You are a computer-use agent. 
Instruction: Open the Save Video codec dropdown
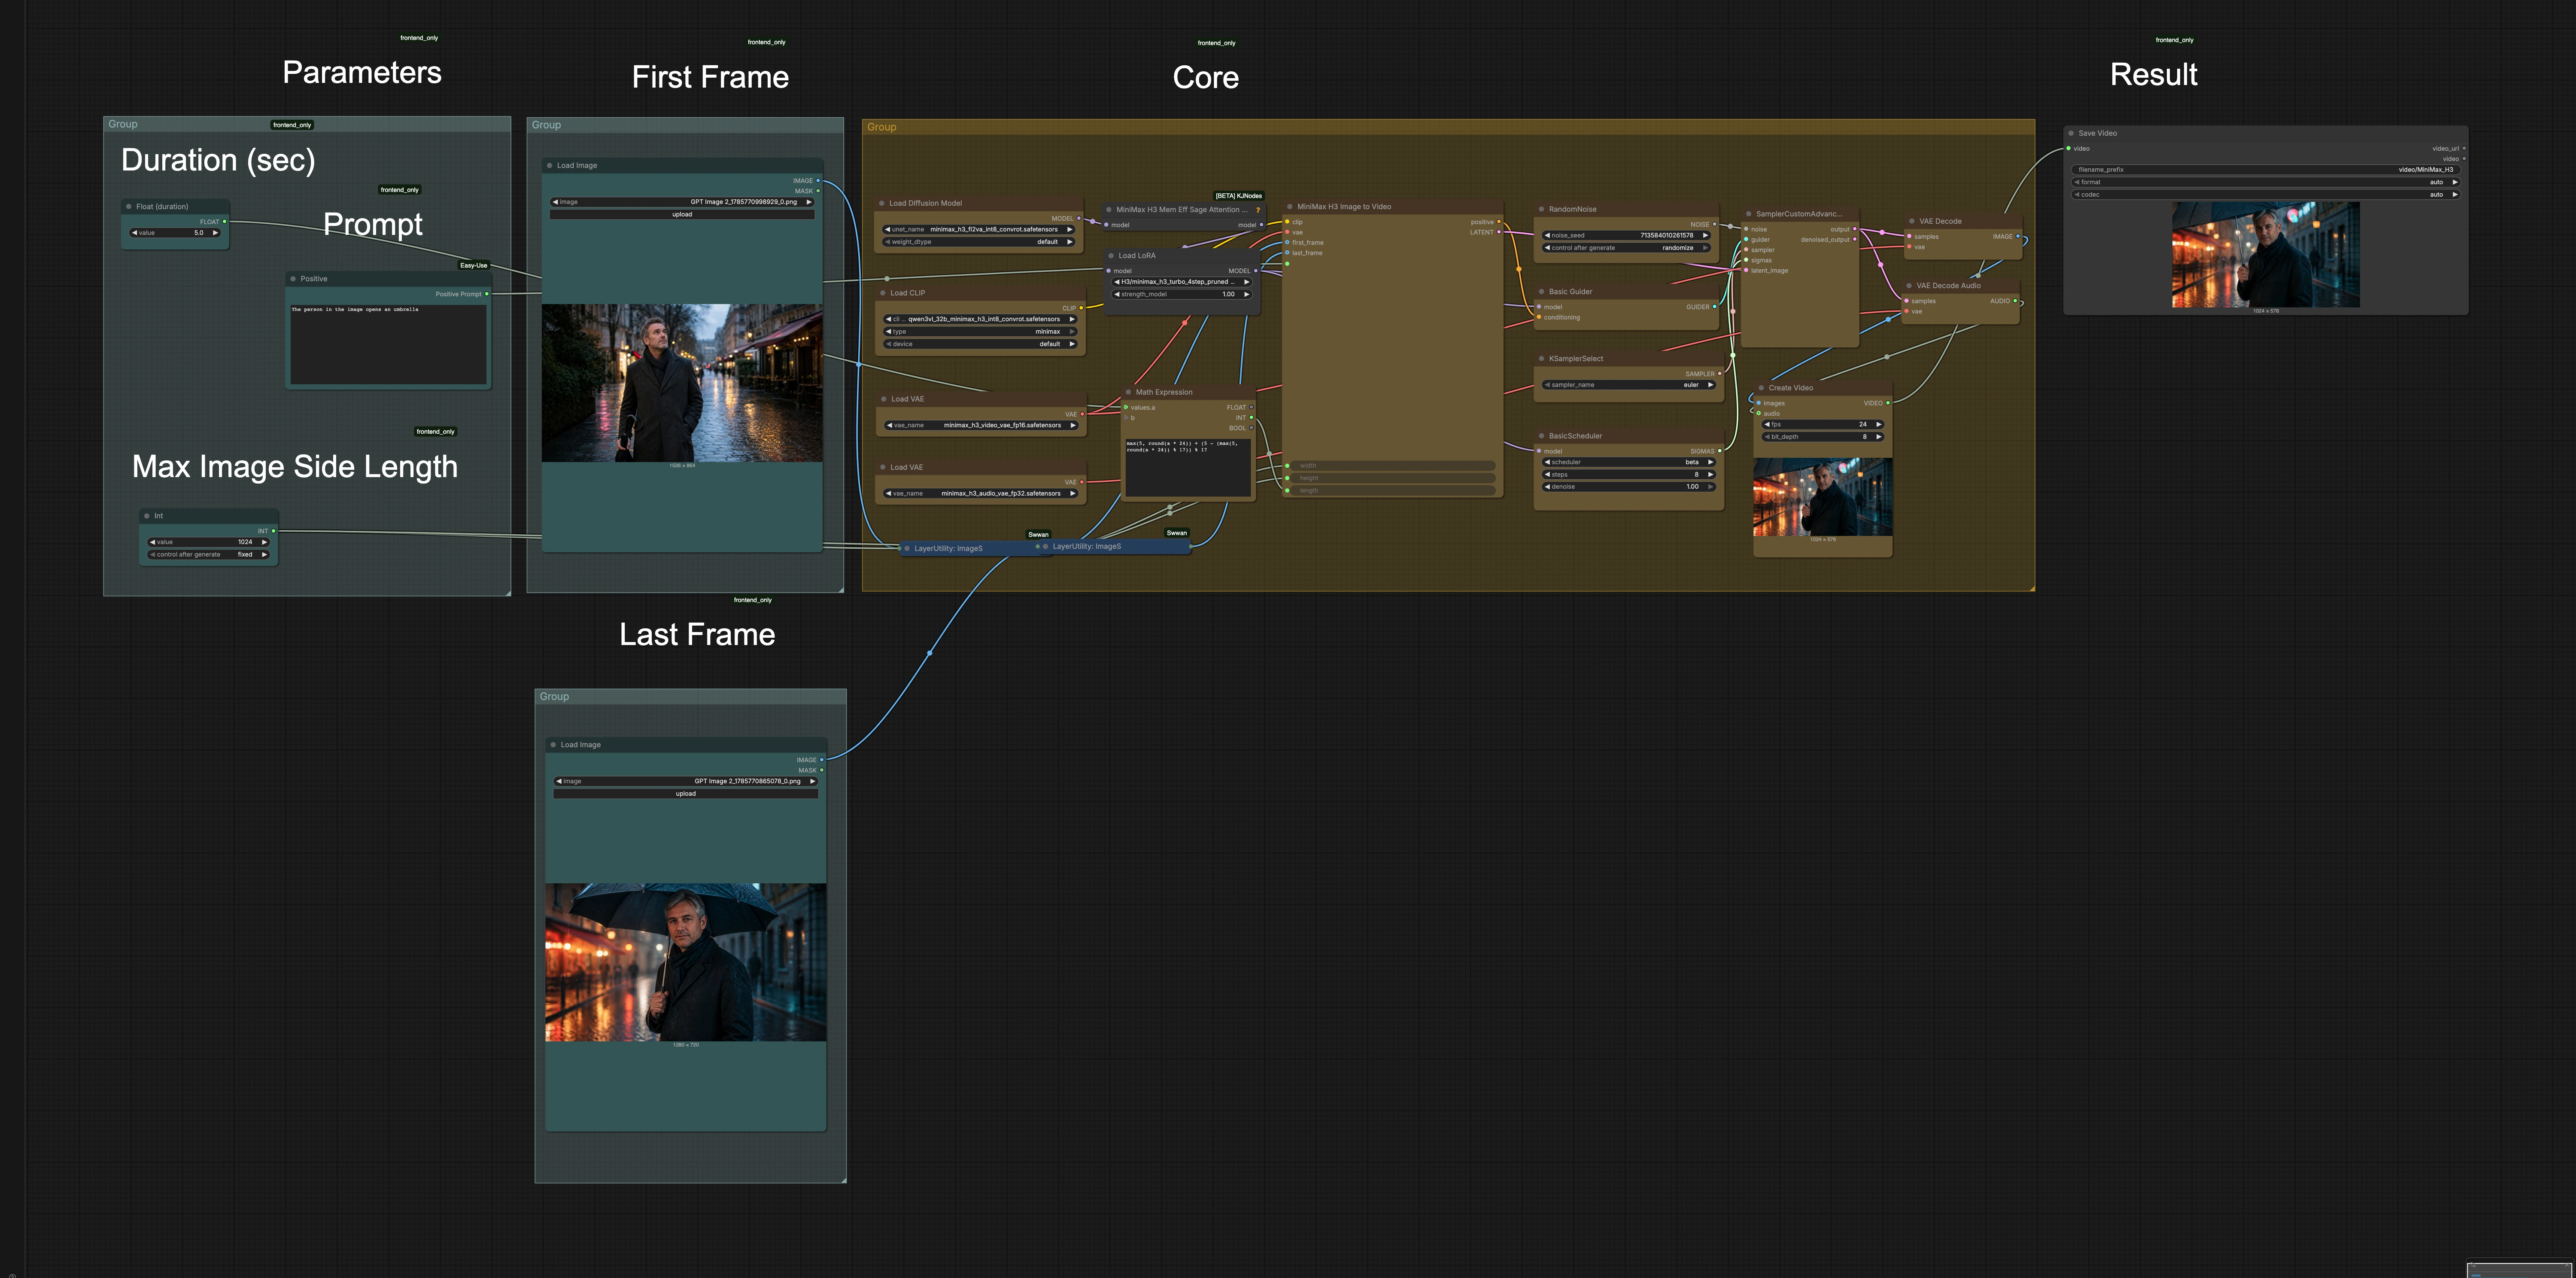2266,195
